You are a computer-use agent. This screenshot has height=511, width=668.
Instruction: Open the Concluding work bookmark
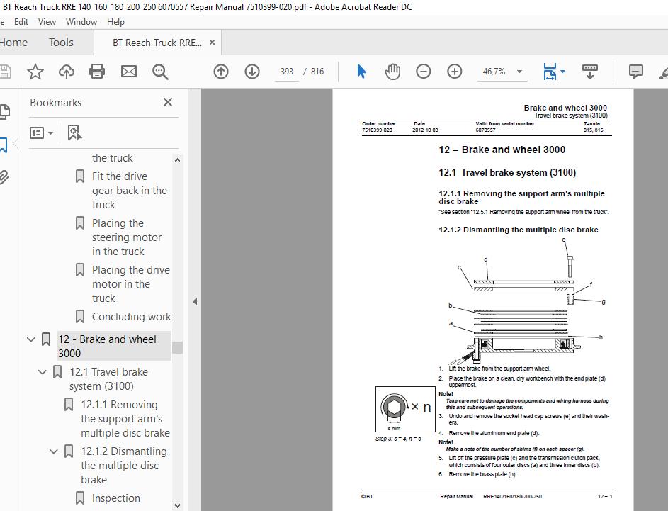131,317
